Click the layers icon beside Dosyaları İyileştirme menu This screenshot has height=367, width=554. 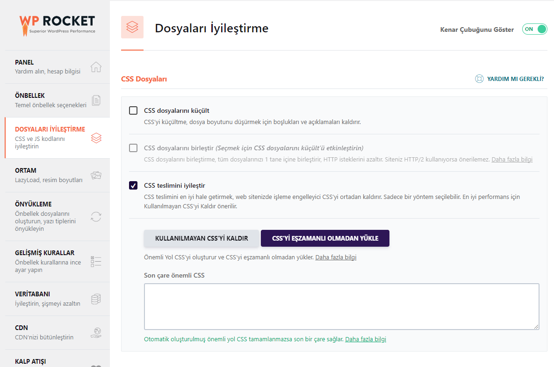(x=96, y=138)
